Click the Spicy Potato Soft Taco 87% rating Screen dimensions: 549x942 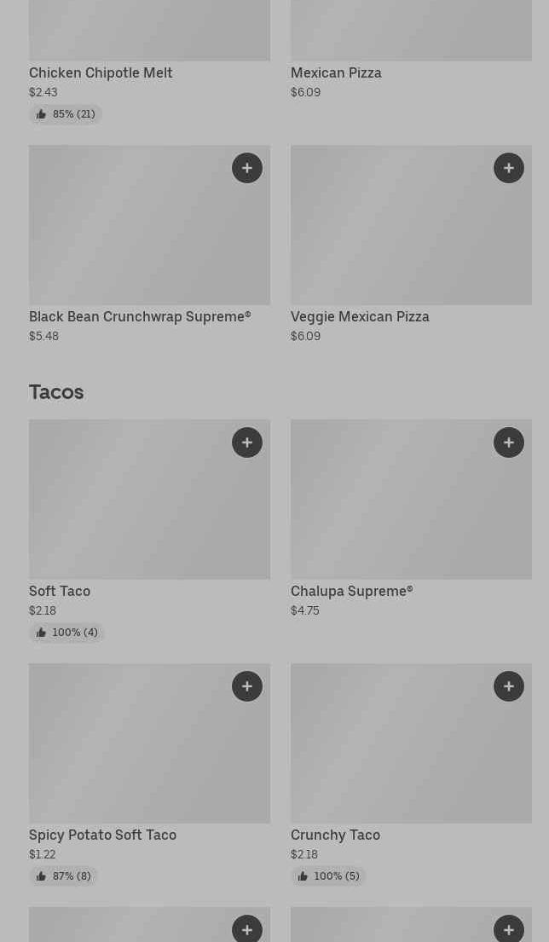[71, 876]
